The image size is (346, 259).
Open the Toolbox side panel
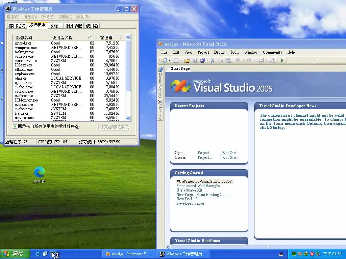click(x=160, y=110)
